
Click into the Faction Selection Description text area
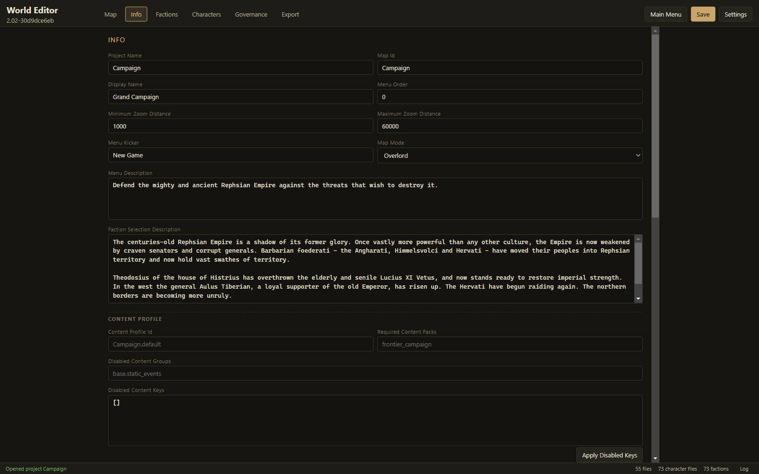(371, 269)
